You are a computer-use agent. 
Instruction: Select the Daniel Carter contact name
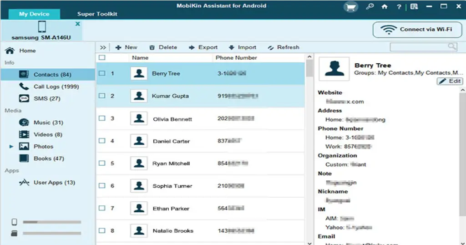click(171, 141)
